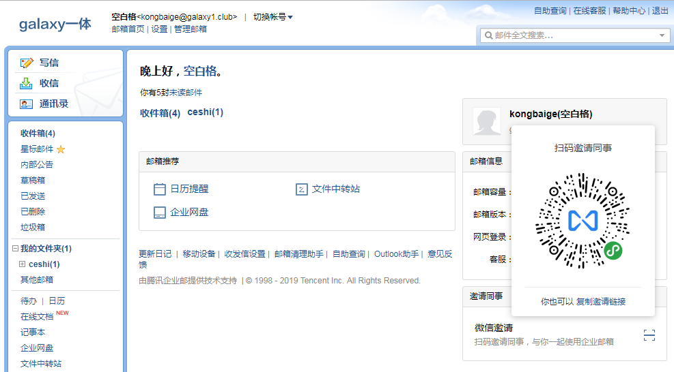The image size is (674, 372).
Task: Click the receive mail (收信) icon
Action: pyautogui.click(x=27, y=83)
